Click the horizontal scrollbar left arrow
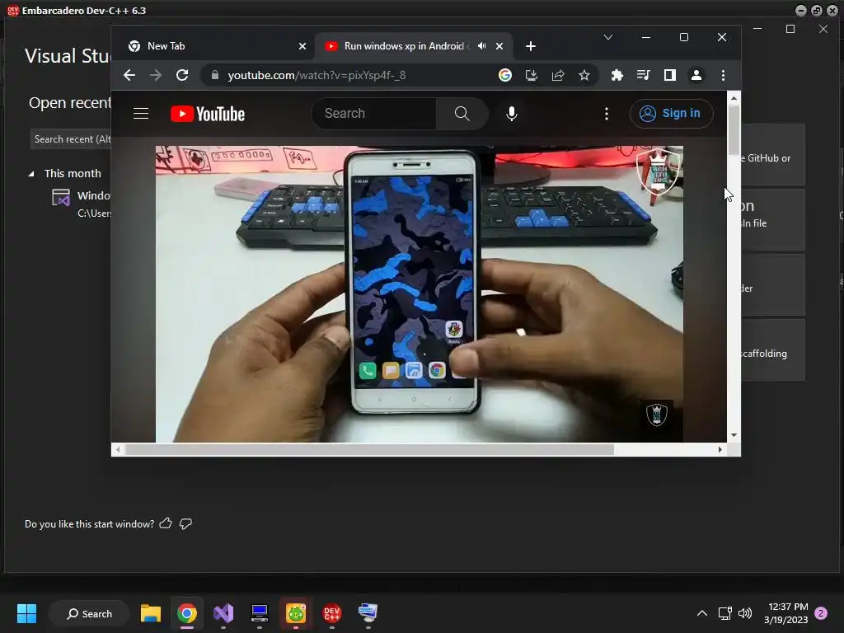The width and height of the screenshot is (844, 633). tap(118, 449)
